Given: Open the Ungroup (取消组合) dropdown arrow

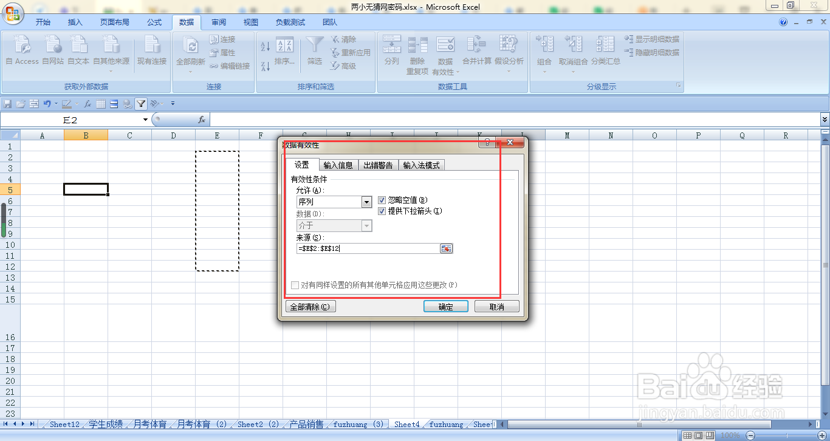Looking at the screenshot, I should tap(573, 71).
